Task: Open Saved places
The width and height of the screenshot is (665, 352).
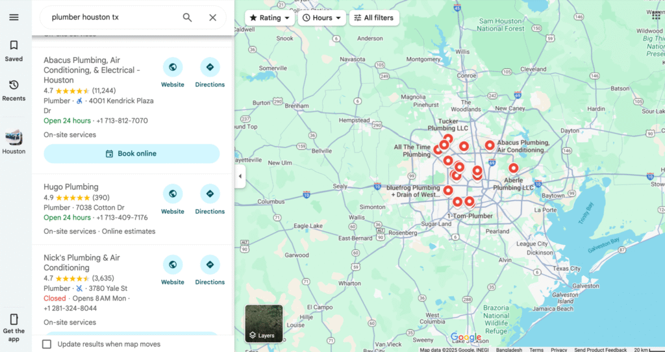Action: [14, 51]
